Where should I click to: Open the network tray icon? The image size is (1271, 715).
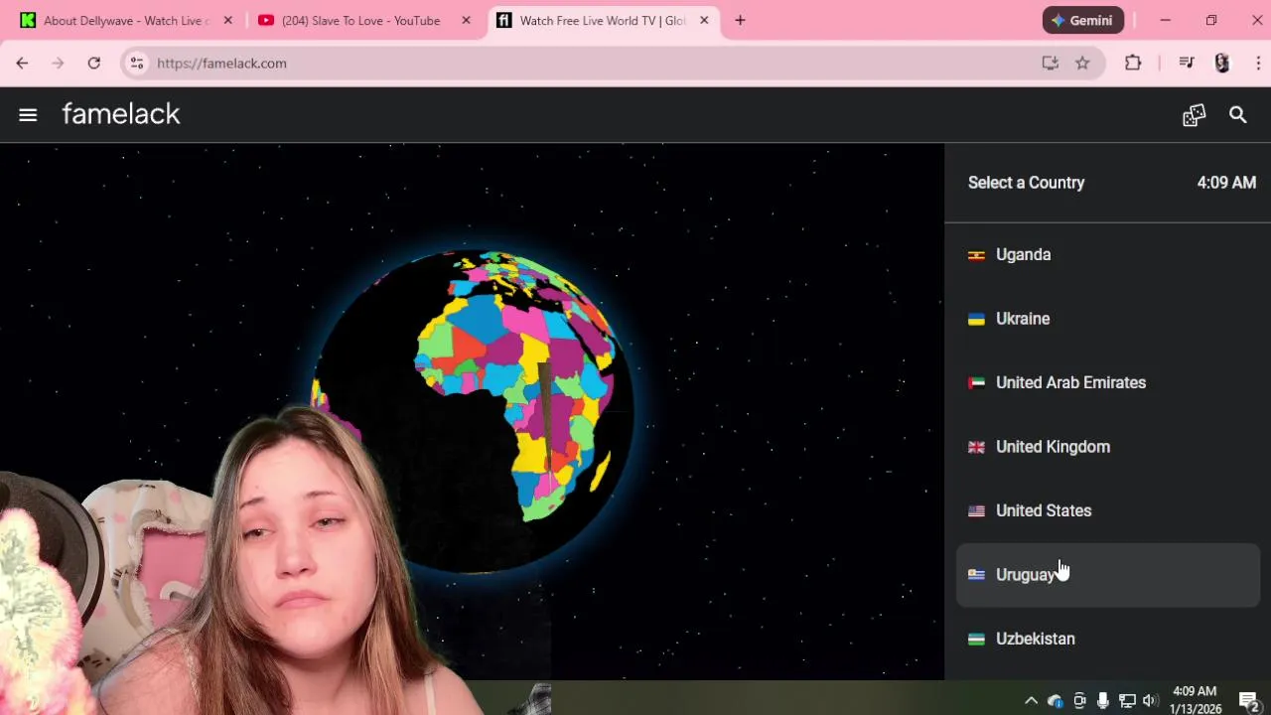tap(1127, 700)
